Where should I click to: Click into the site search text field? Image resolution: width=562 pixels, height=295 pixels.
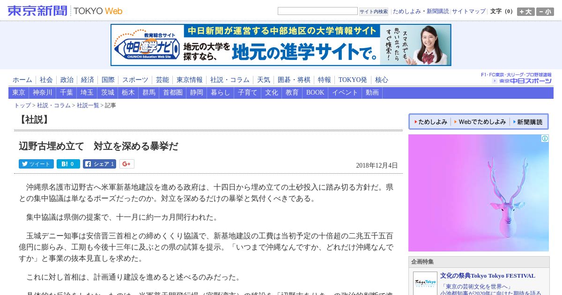(318, 11)
